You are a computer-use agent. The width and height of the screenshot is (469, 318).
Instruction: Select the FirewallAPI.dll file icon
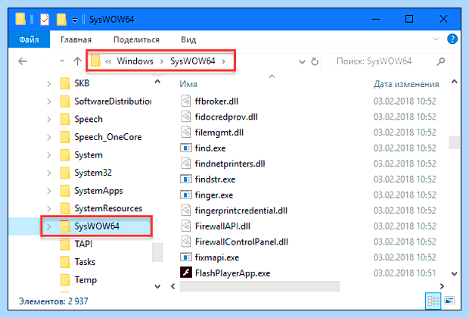pos(186,226)
